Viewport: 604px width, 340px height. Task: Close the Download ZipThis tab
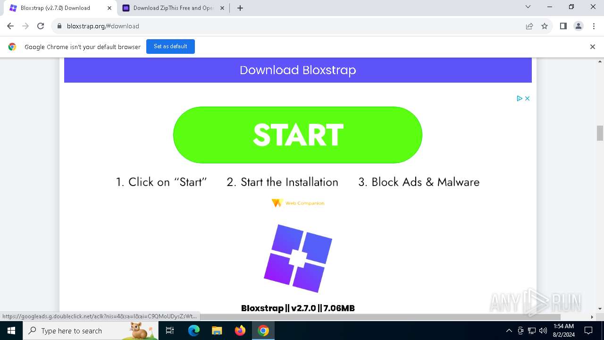point(222,8)
